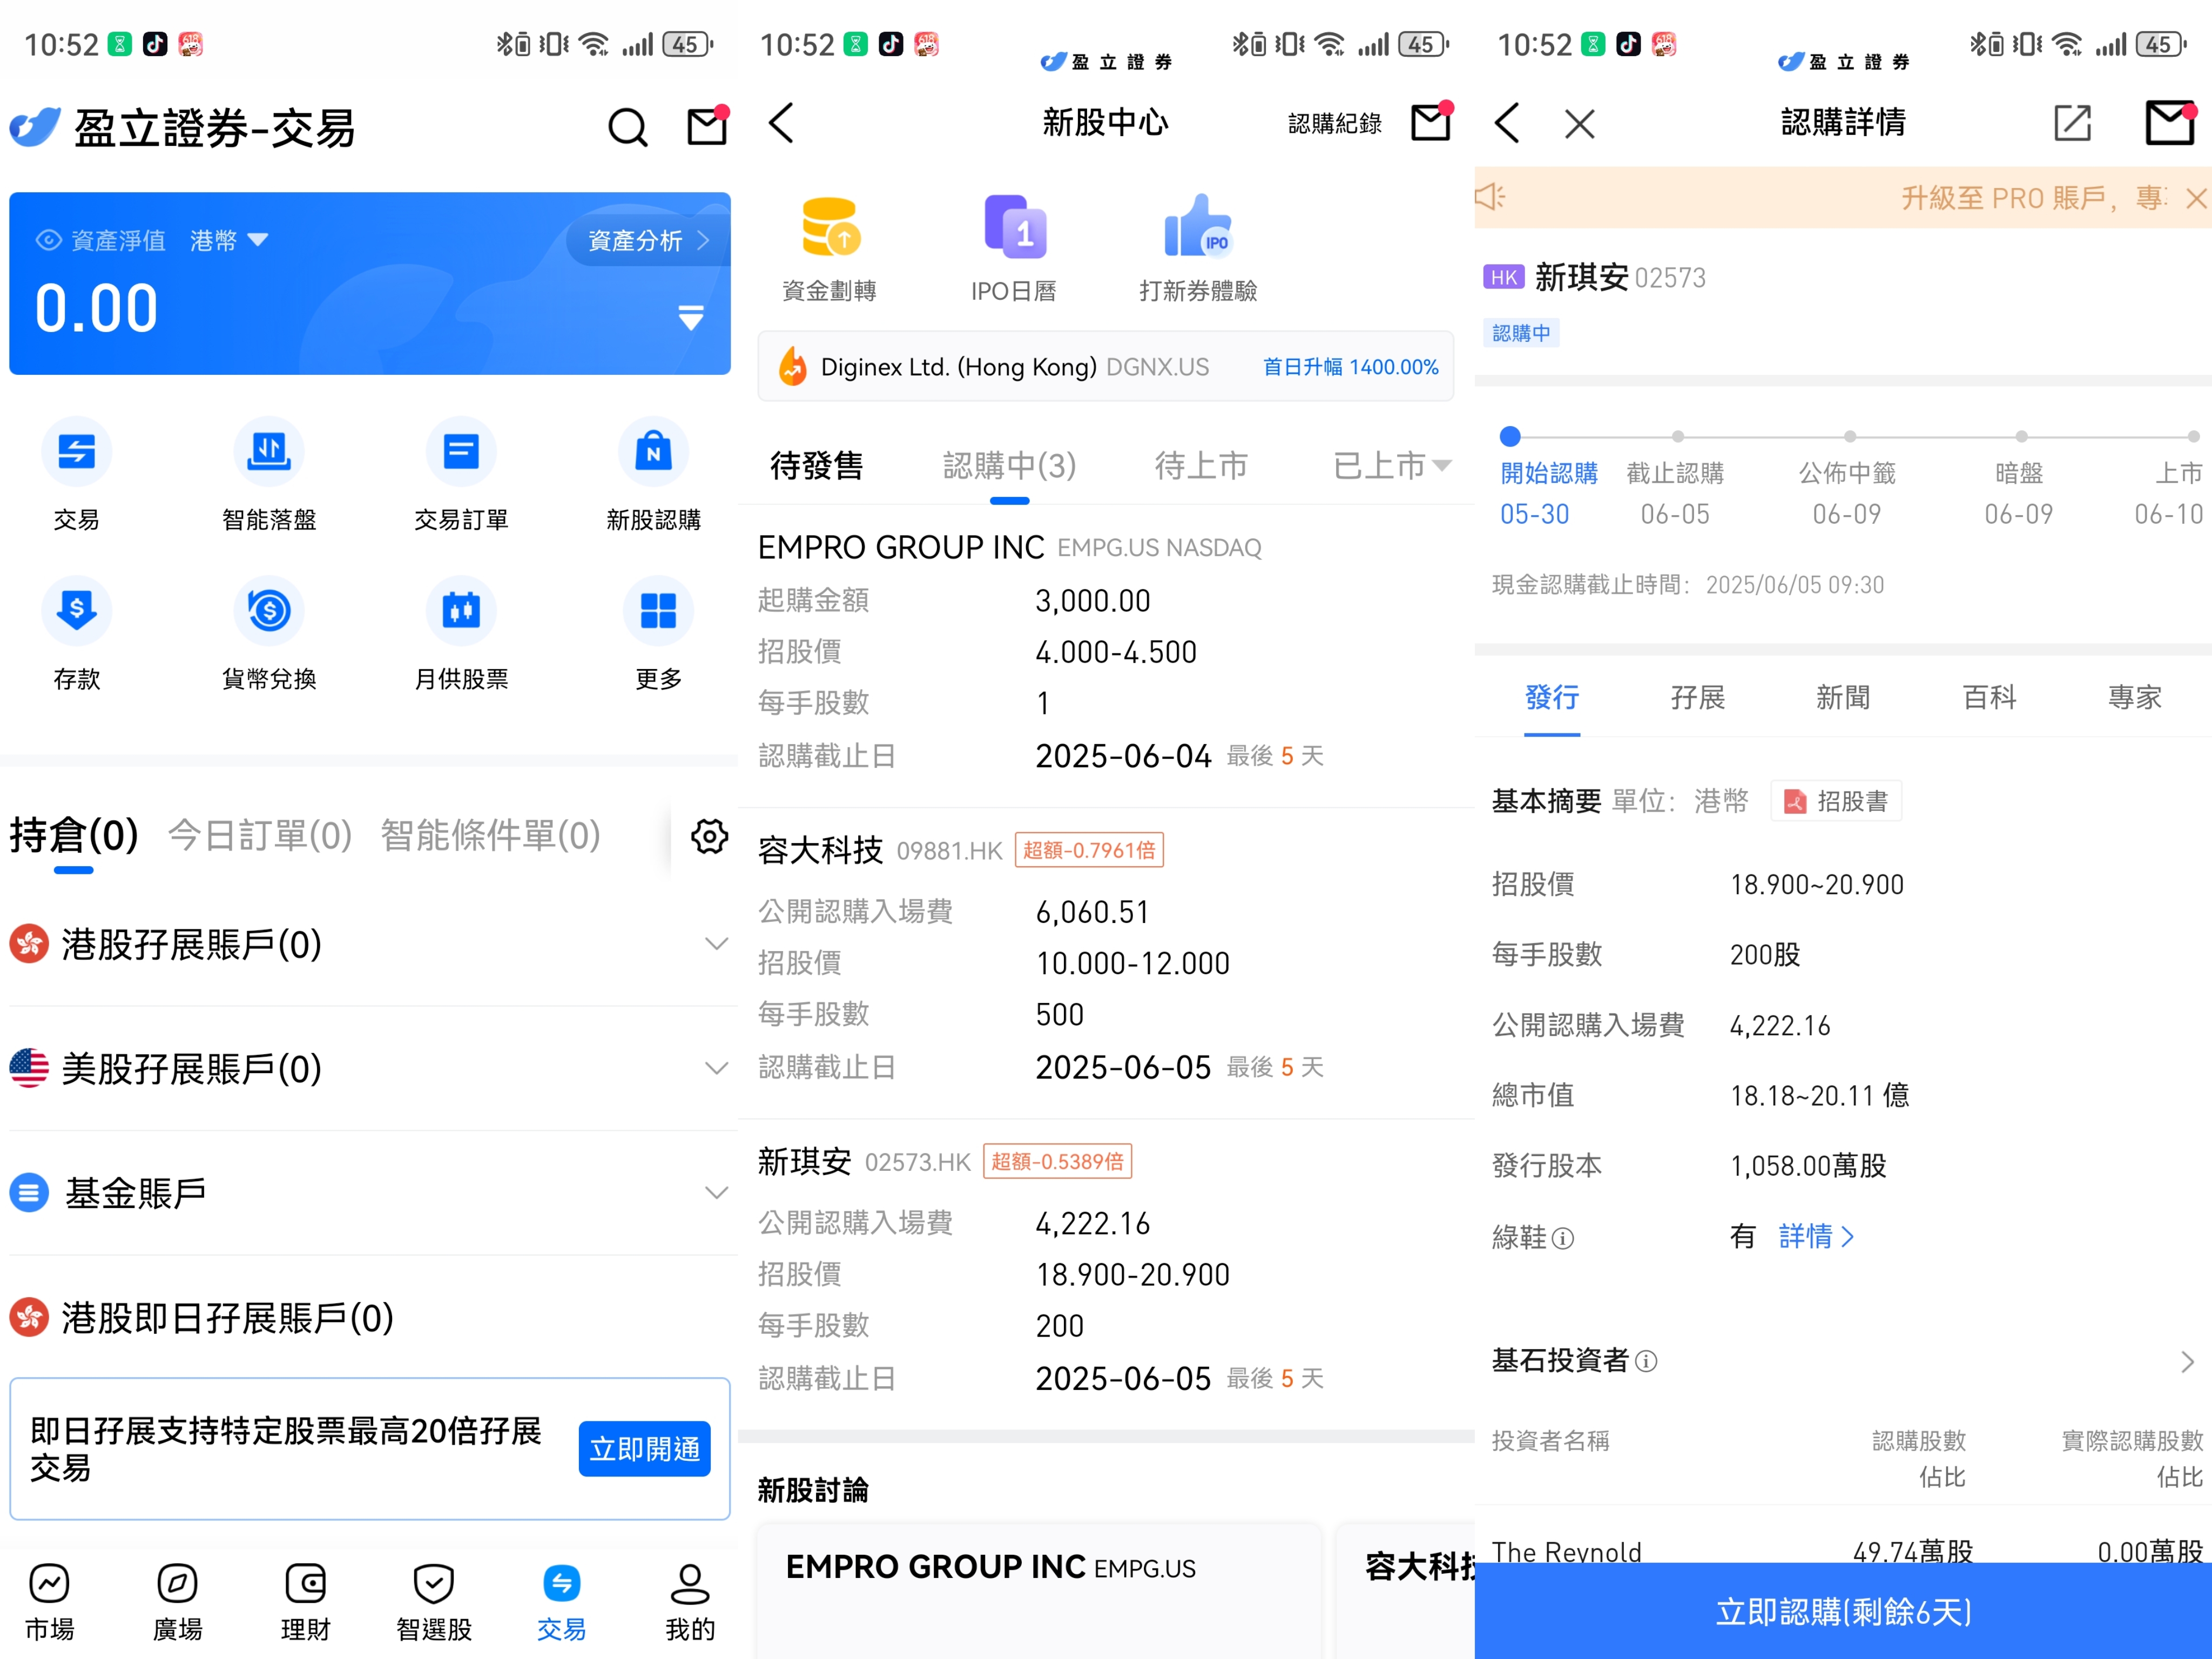Open the 已上市 dropdown tab
Viewport: 2212px width, 1659px height.
(1392, 466)
